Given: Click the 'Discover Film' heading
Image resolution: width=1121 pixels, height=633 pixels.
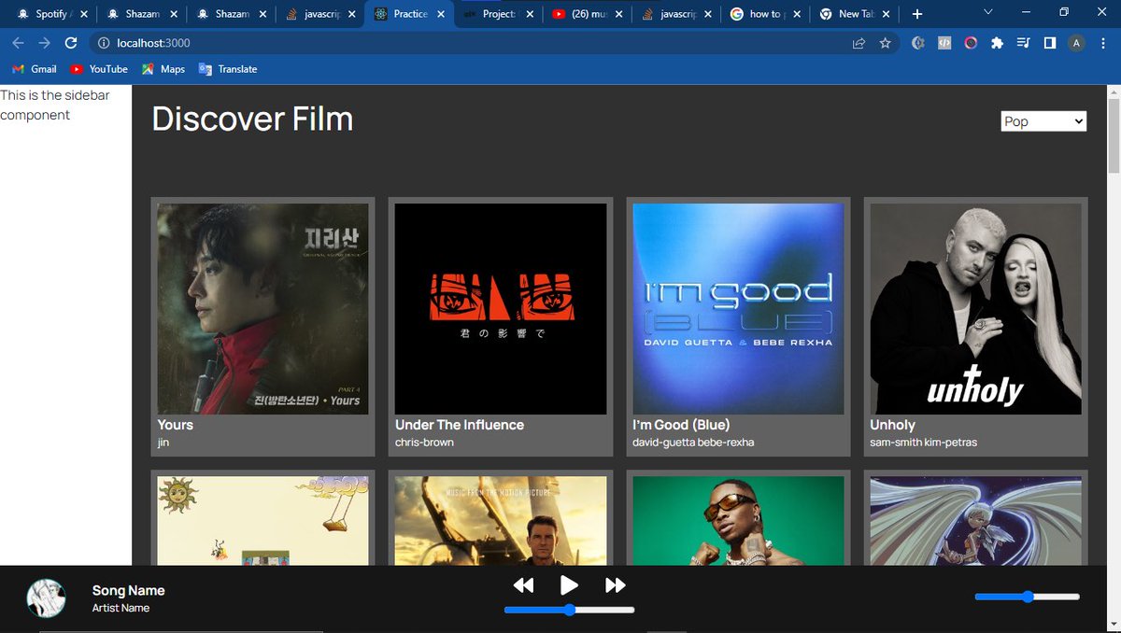Looking at the screenshot, I should pos(252,120).
